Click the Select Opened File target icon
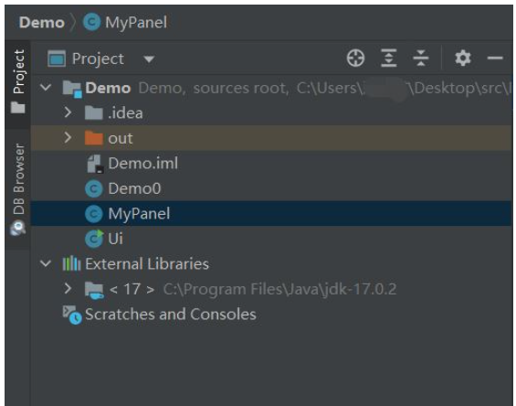 tap(355, 59)
